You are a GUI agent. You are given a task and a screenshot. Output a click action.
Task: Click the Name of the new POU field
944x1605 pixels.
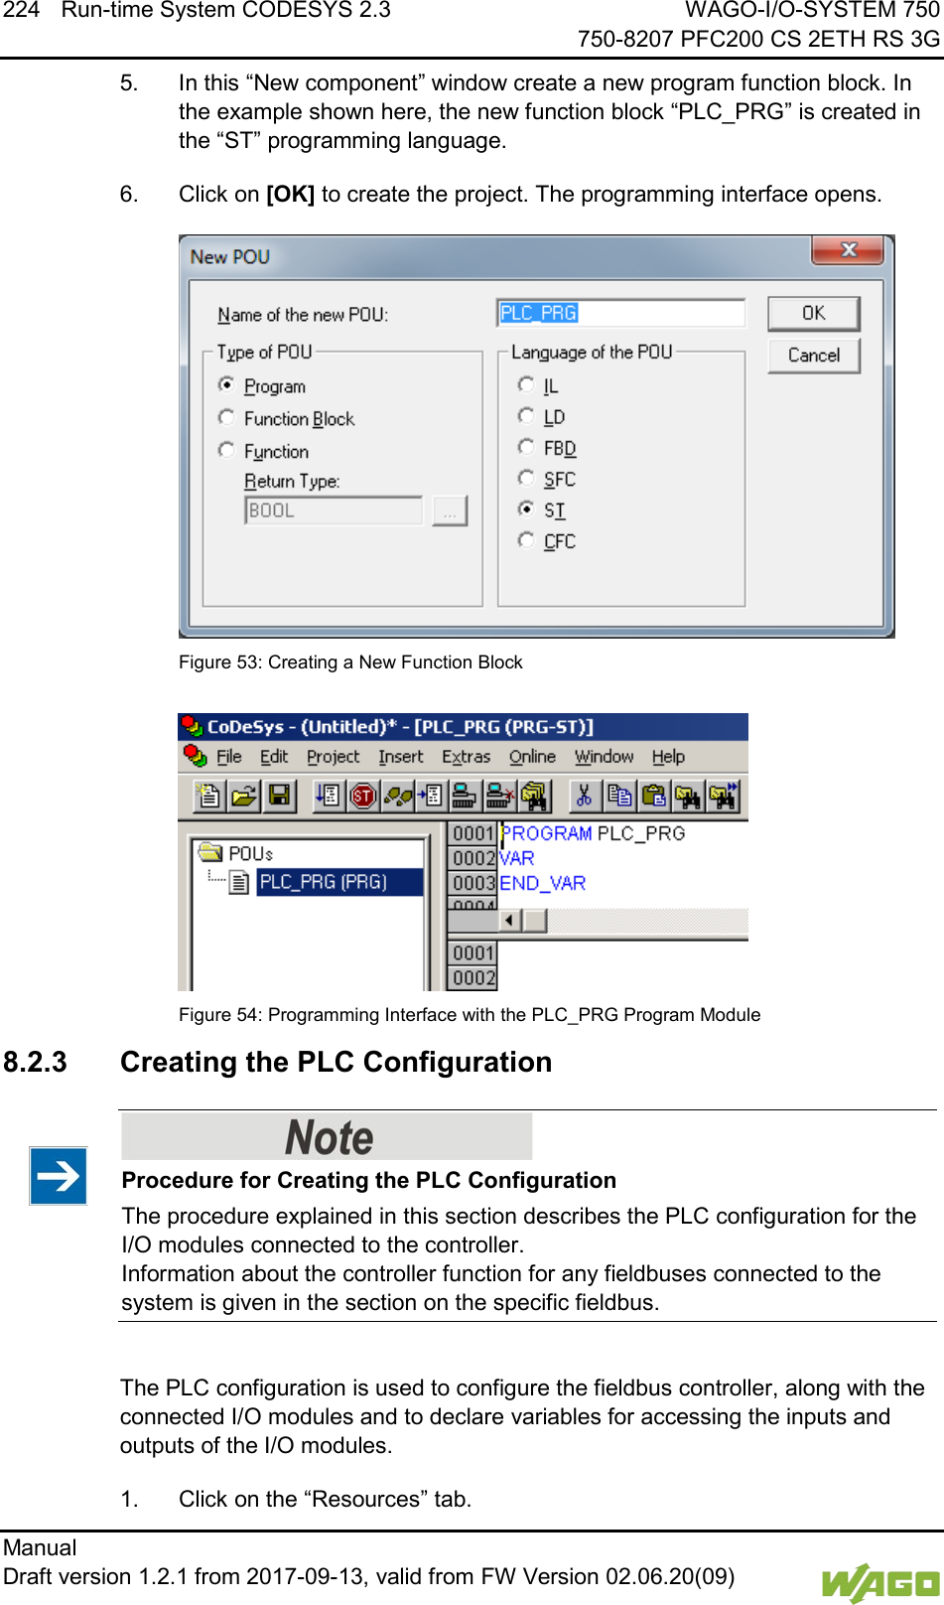pos(621,313)
